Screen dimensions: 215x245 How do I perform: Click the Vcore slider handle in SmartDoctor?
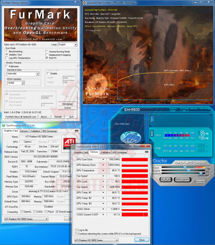click(185, 167)
